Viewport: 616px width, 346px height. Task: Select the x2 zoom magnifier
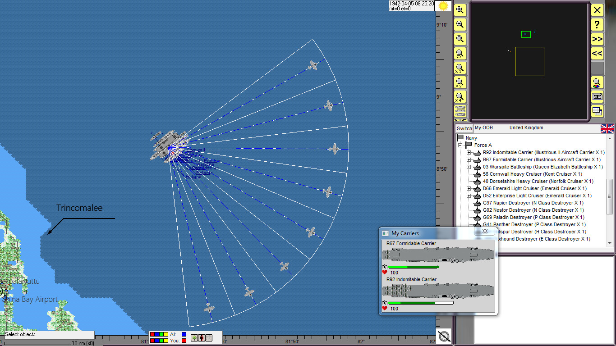click(460, 82)
